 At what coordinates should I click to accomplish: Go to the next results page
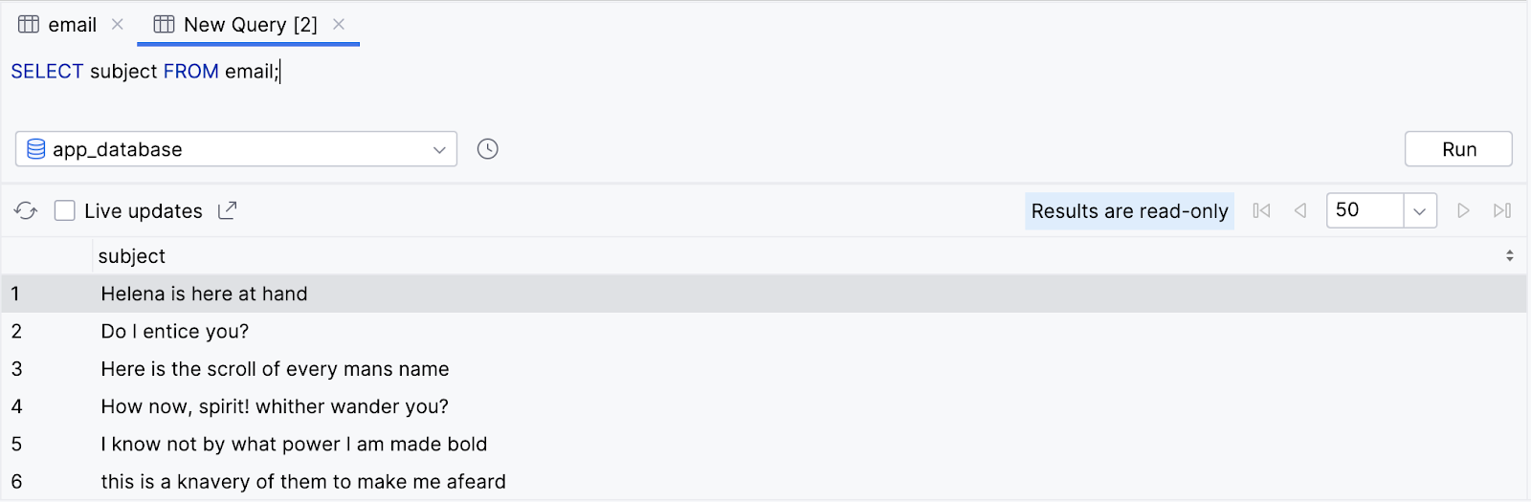pyautogui.click(x=1463, y=211)
